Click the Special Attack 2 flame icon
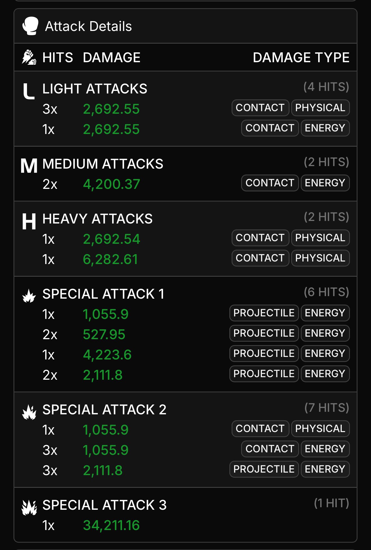 coord(29,412)
